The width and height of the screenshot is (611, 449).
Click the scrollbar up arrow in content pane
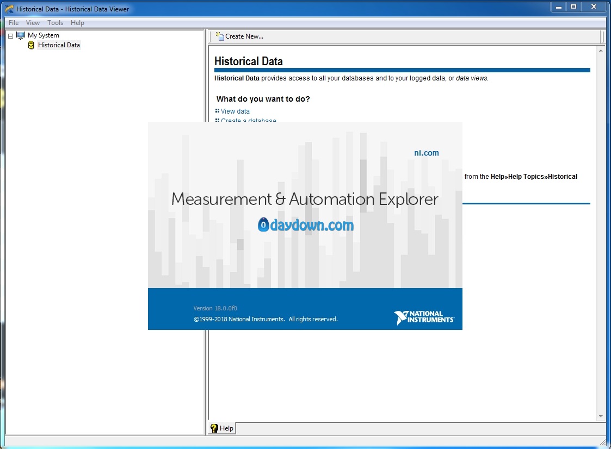601,50
